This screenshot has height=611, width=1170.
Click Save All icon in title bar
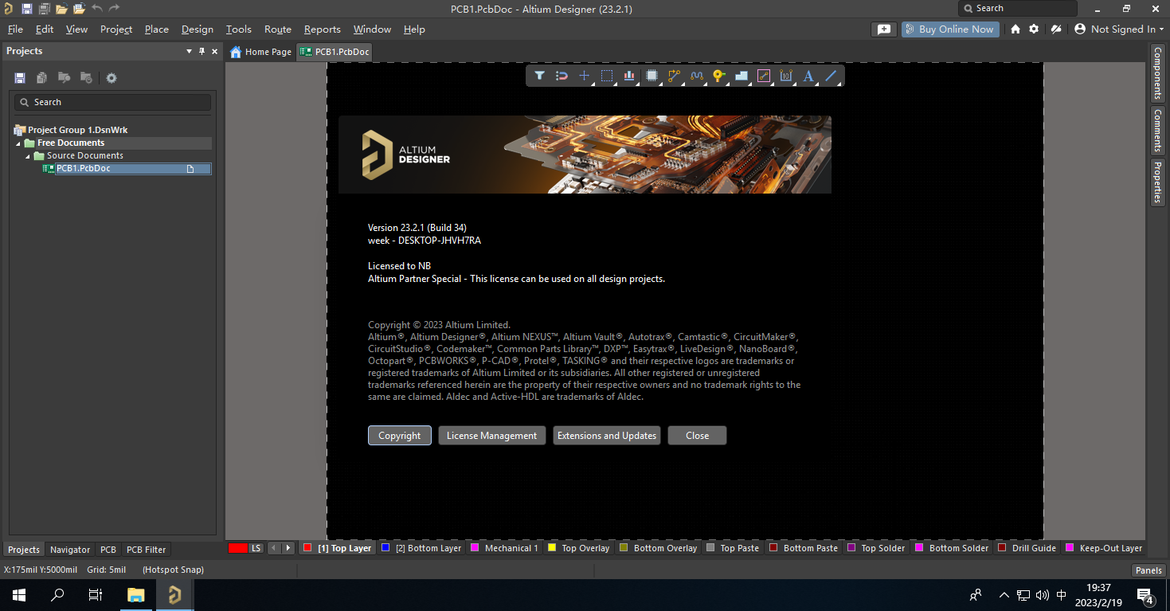[44, 9]
